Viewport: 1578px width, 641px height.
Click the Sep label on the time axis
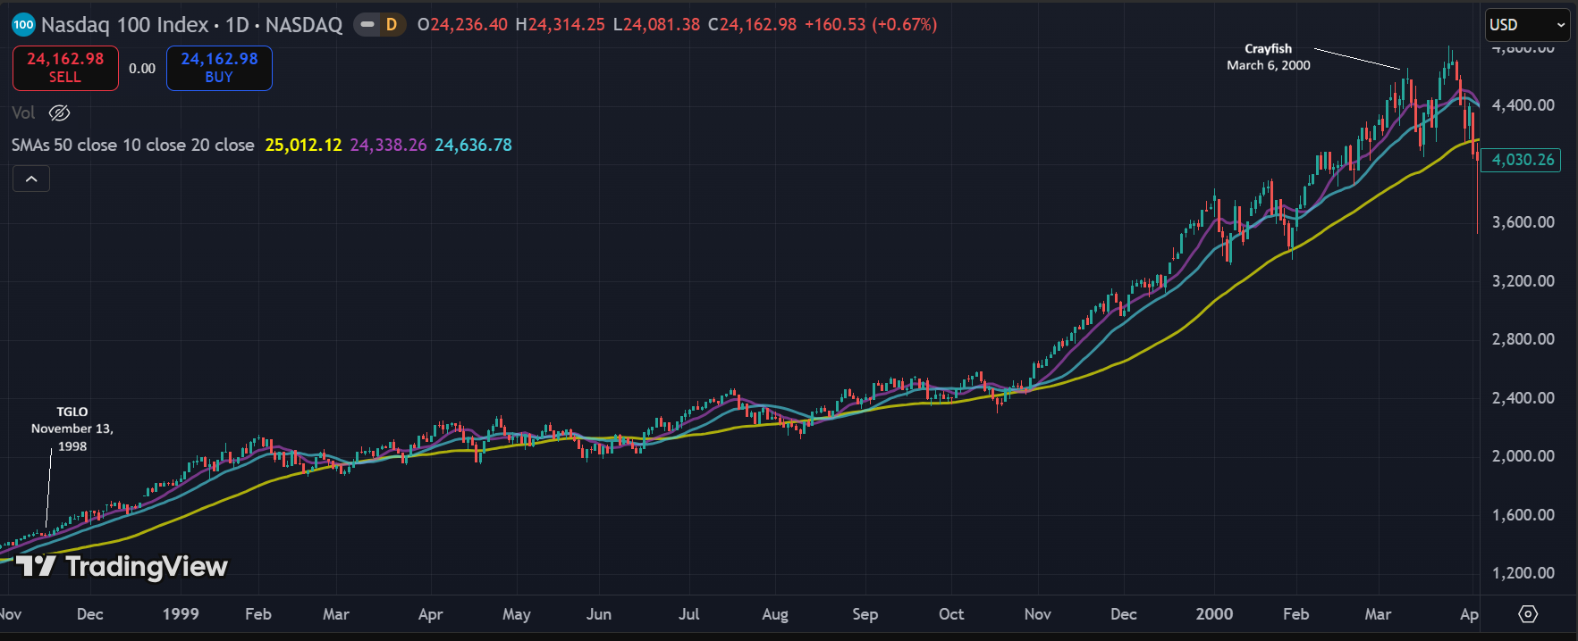[865, 614]
